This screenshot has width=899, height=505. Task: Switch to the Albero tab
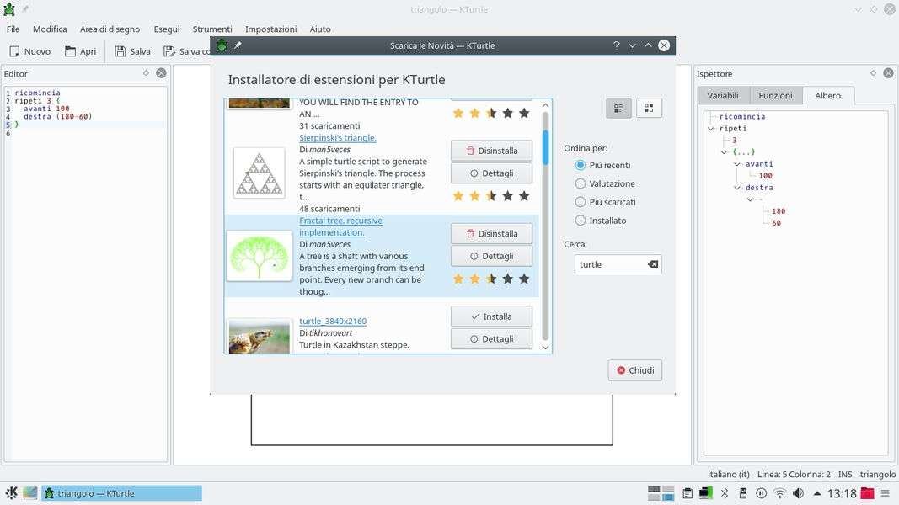coord(828,96)
